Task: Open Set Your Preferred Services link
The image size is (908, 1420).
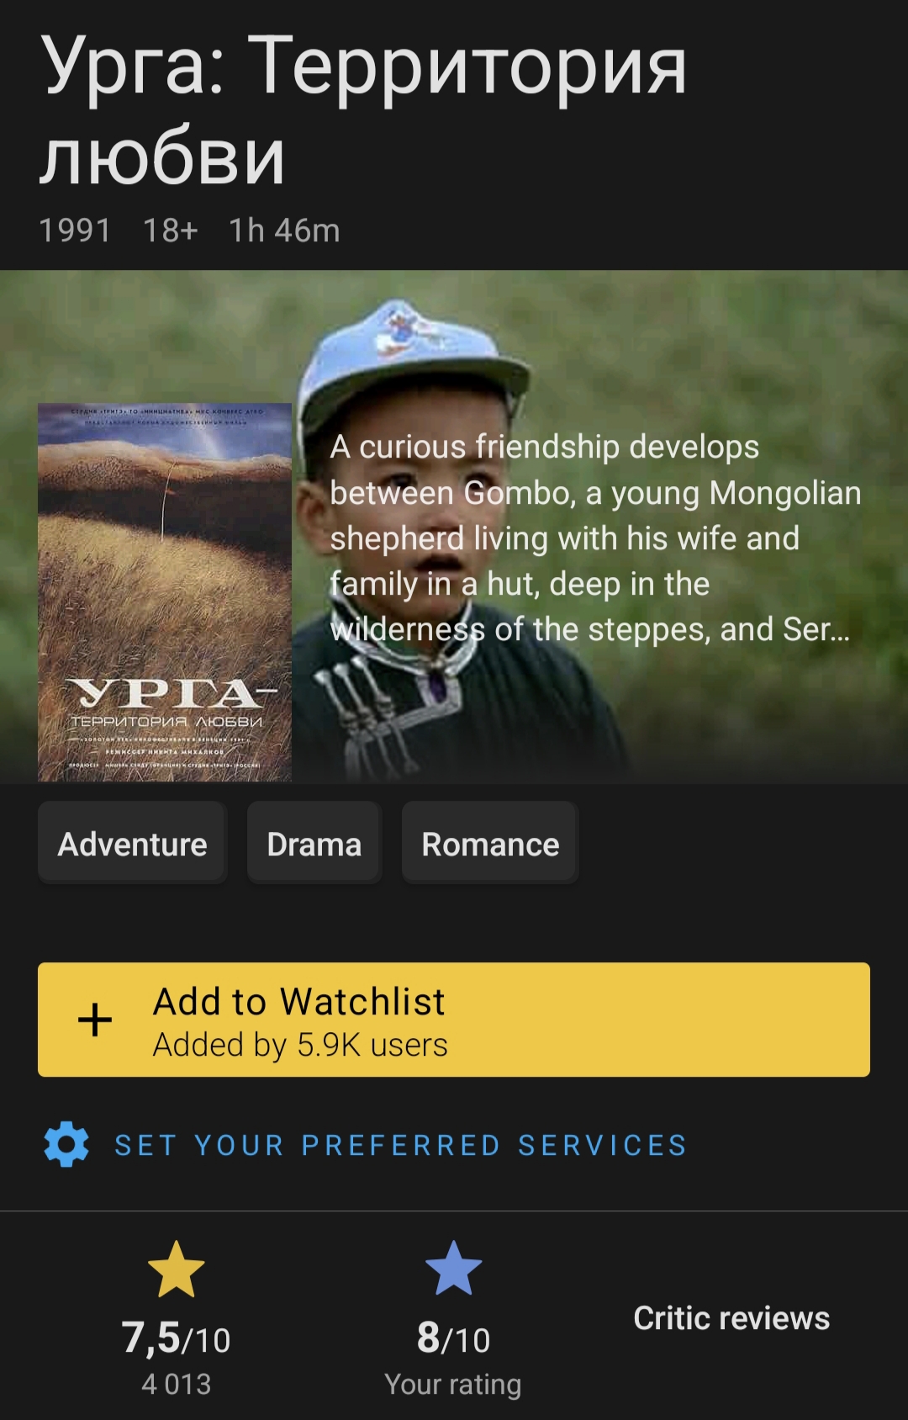Action: click(x=401, y=1145)
